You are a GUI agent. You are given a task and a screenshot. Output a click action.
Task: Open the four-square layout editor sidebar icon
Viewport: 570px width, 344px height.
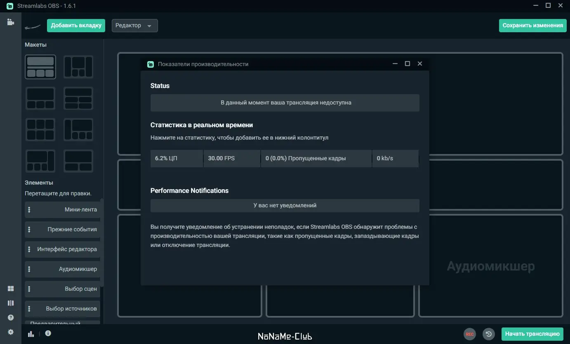coord(11,289)
